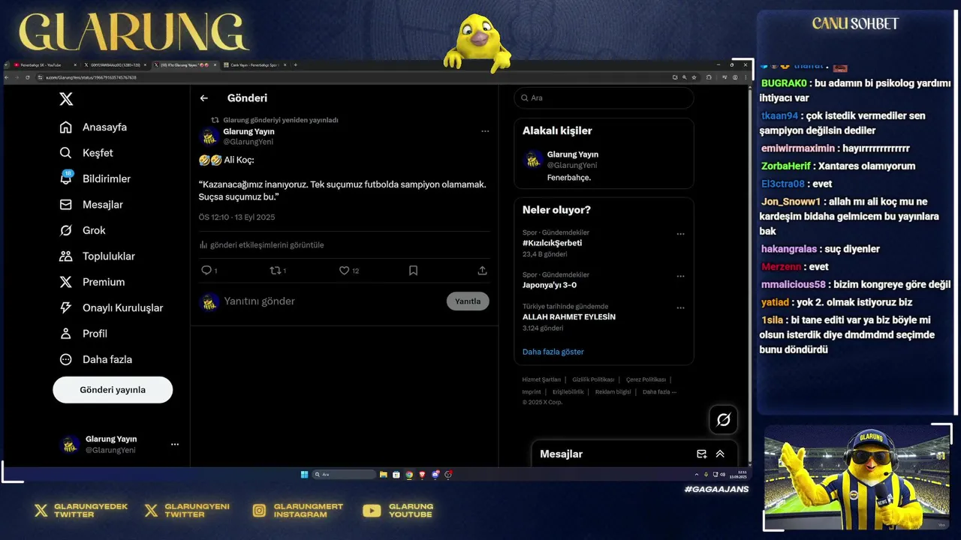Image resolution: width=961 pixels, height=540 pixels.
Task: Switch to Fenerbahçe SK YouTube tab
Action: coord(44,65)
